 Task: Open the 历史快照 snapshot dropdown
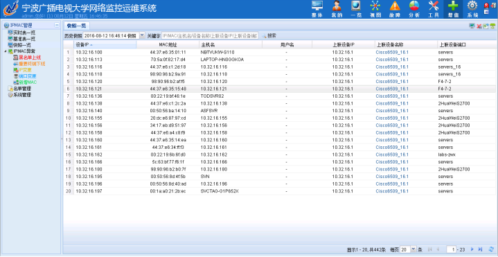(x=142, y=35)
